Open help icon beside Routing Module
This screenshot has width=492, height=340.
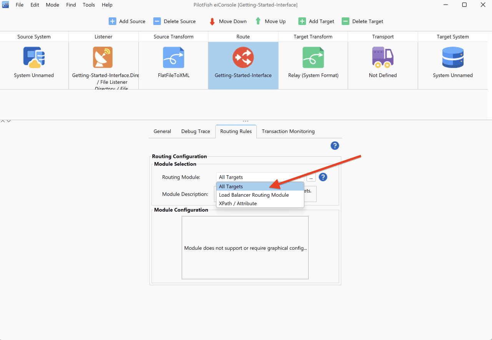pyautogui.click(x=323, y=177)
